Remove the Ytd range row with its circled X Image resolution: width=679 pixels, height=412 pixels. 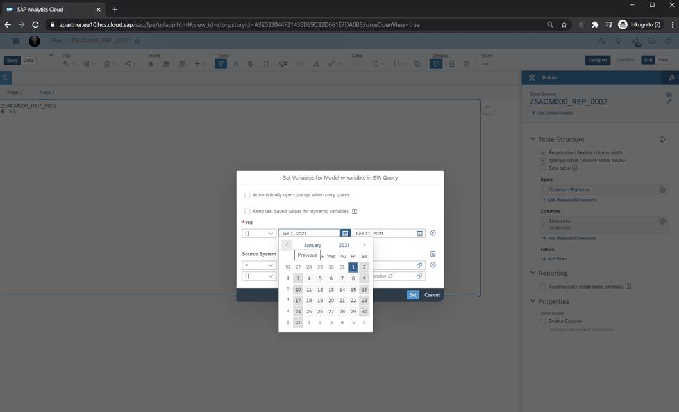click(433, 234)
